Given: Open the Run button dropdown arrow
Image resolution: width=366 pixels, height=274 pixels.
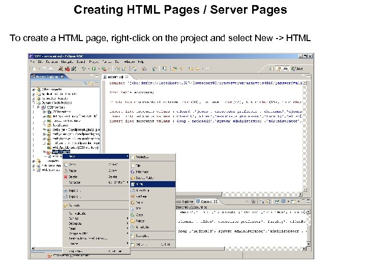Looking at the screenshot, I should (x=99, y=69).
